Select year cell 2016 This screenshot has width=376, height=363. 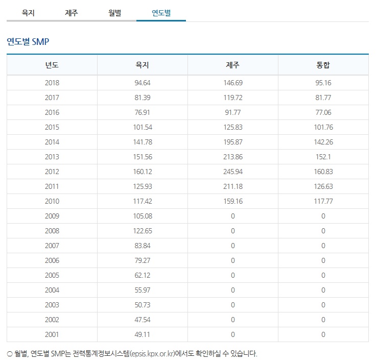(52, 112)
